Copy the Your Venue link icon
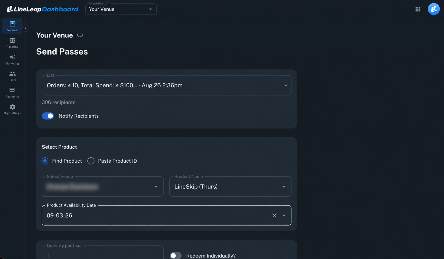This screenshot has height=259, width=444. click(x=80, y=35)
